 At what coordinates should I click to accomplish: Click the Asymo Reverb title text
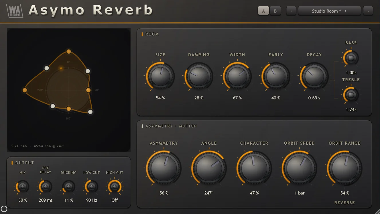(90, 10)
